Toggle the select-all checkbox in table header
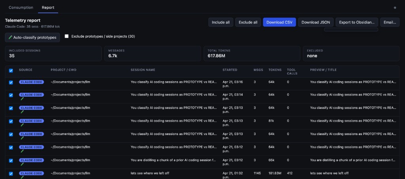 11,70
